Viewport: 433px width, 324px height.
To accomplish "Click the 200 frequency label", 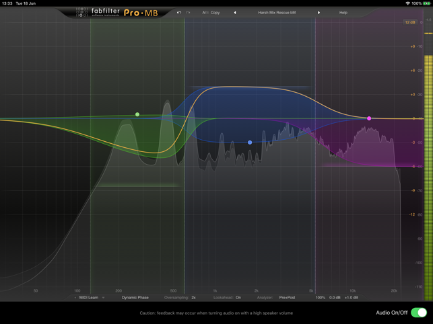I will (119, 290).
